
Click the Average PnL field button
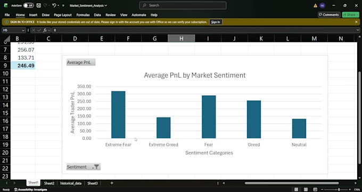(81, 62)
